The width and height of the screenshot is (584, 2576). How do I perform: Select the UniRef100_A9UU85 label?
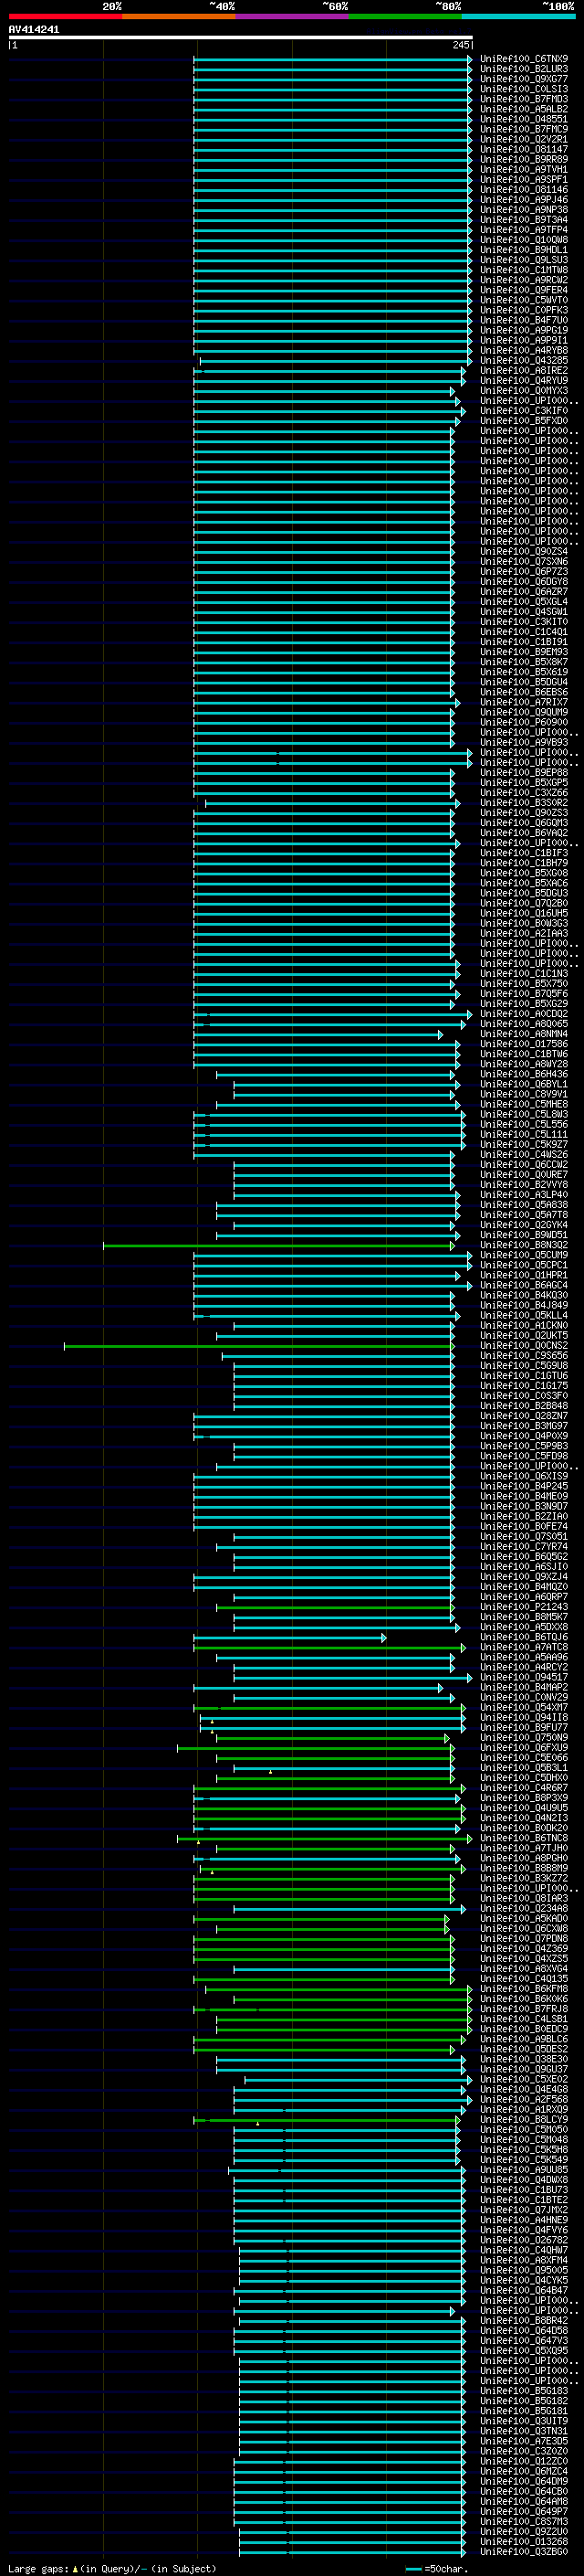pyautogui.click(x=524, y=2169)
